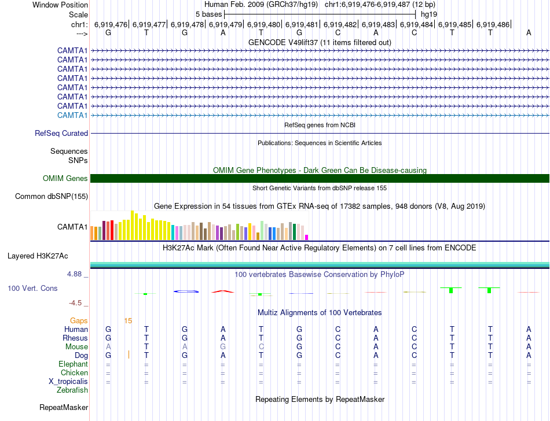The height and width of the screenshot is (421, 550).
Task: Select the X_tropicalis species label
Action: [x=68, y=382]
